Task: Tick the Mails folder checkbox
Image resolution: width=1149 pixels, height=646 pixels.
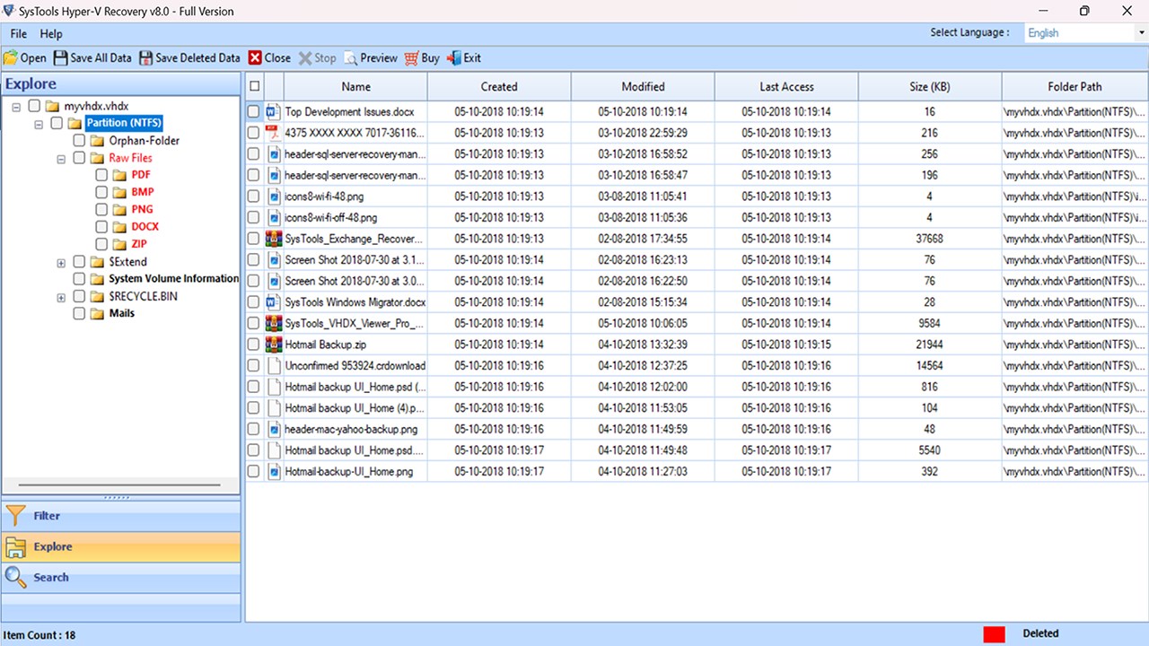Action: point(79,313)
